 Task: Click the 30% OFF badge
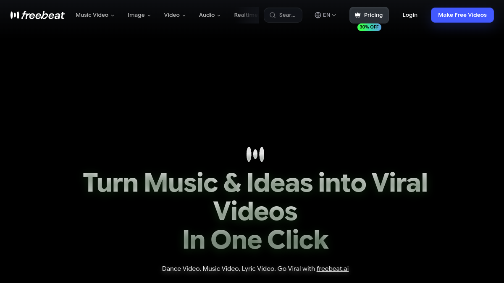coord(369,27)
